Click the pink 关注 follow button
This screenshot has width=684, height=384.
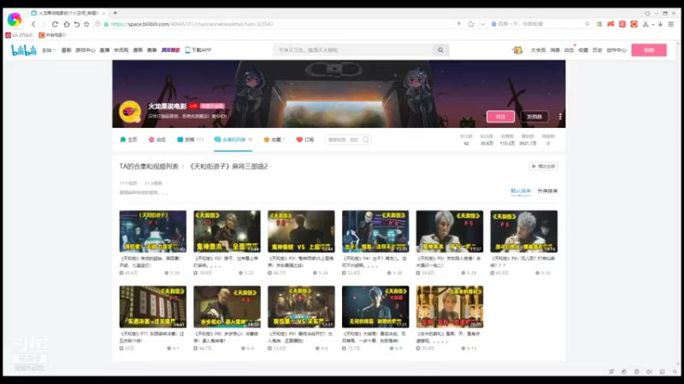(500, 117)
